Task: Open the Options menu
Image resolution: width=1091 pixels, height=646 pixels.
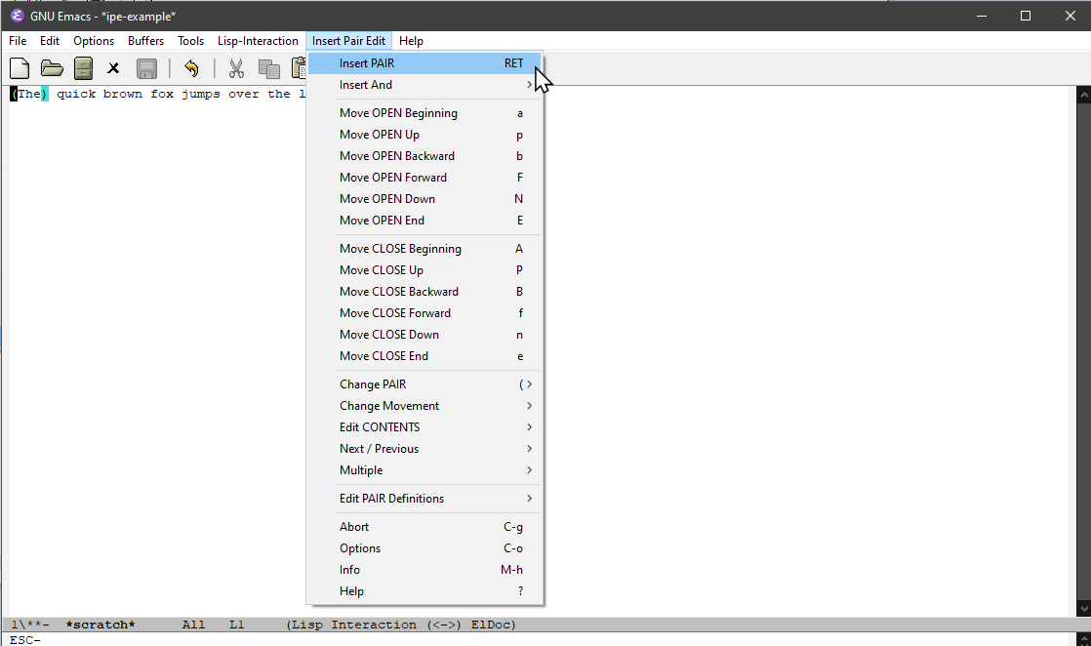Action: coord(94,41)
